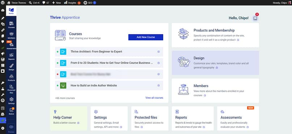Open Pages icon in WordPress admin menu
The image size is (292, 134).
coord(3,36)
